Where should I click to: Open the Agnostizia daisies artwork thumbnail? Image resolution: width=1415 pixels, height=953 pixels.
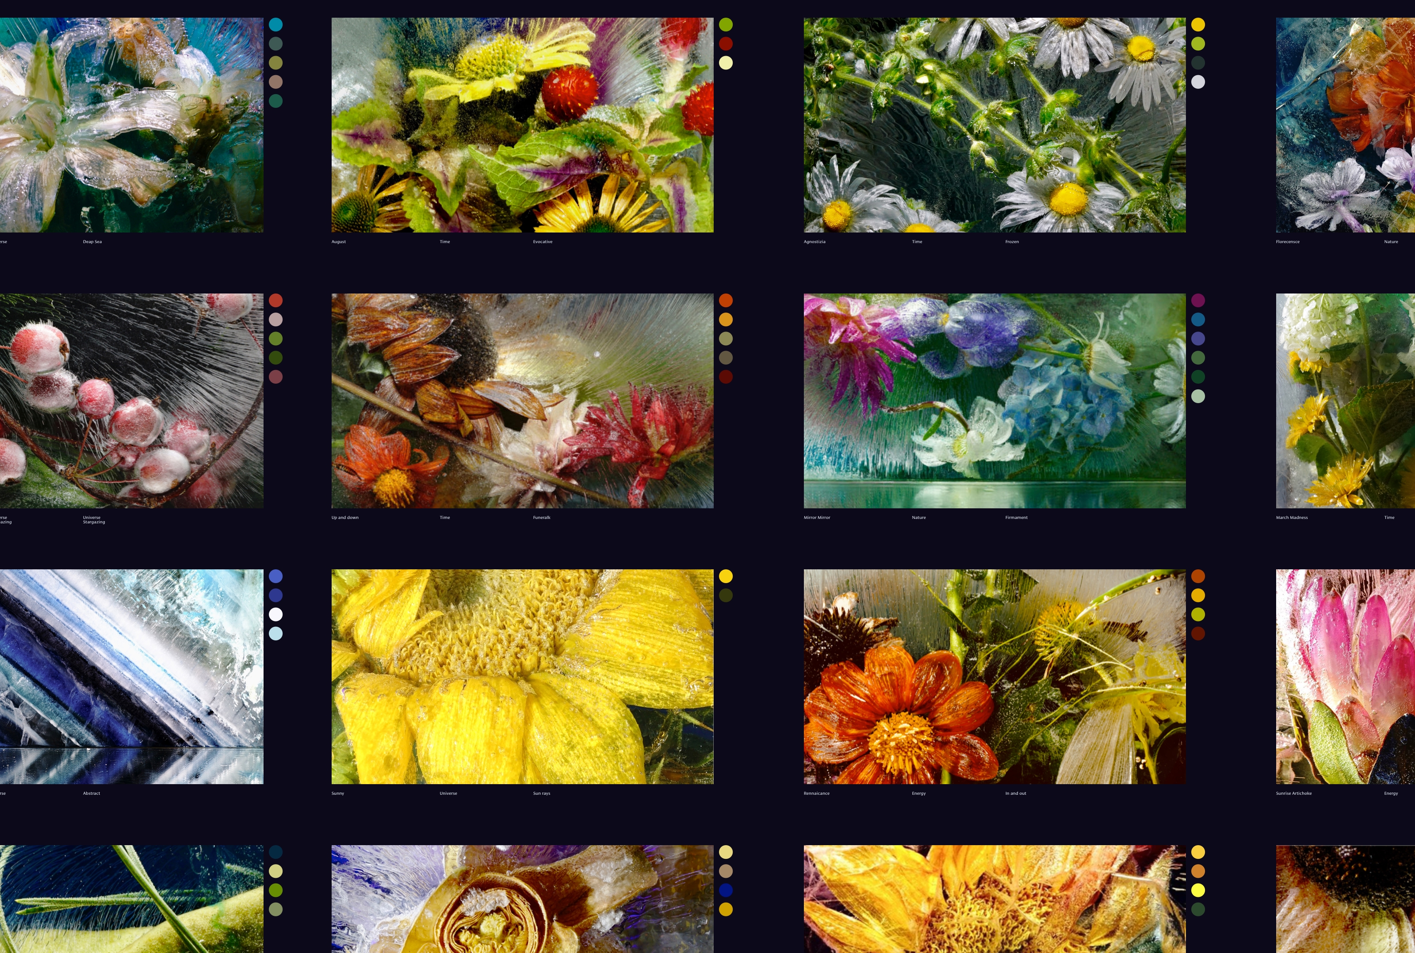[x=994, y=125]
